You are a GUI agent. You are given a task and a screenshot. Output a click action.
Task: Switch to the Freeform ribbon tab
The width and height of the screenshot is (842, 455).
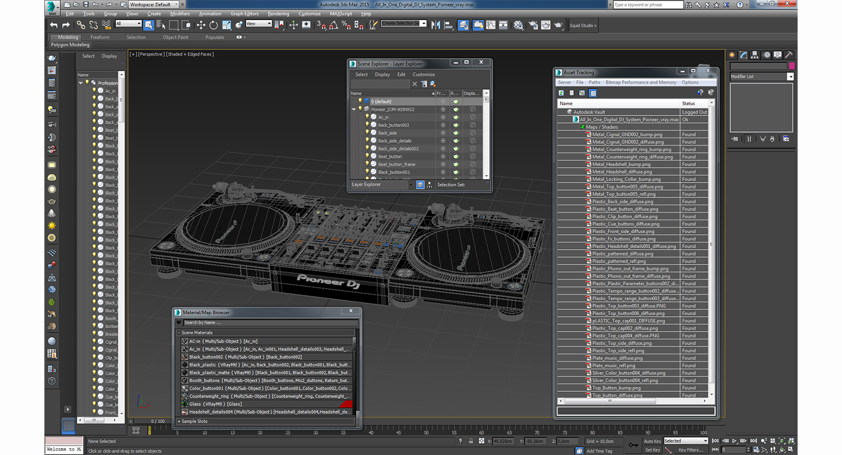(100, 37)
